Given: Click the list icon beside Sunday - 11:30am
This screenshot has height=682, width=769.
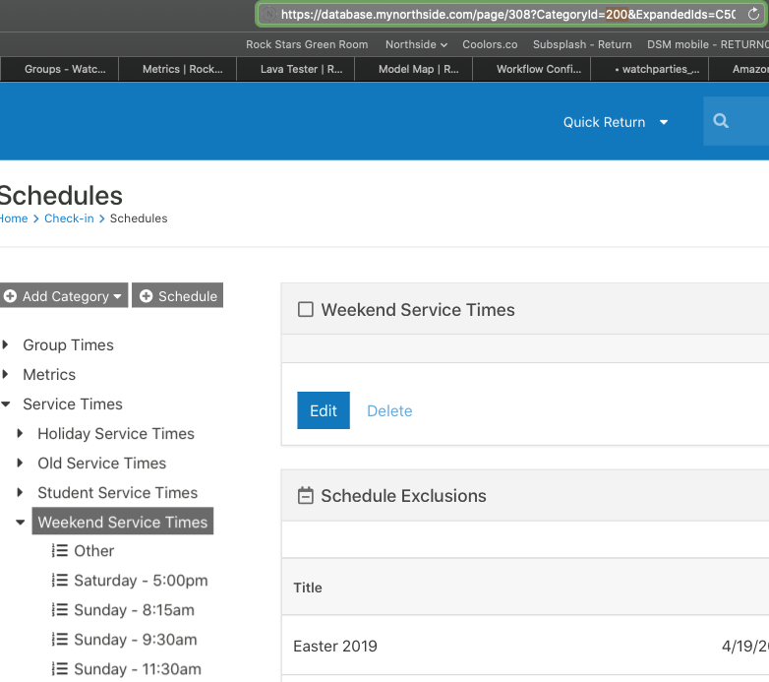Looking at the screenshot, I should coord(60,668).
